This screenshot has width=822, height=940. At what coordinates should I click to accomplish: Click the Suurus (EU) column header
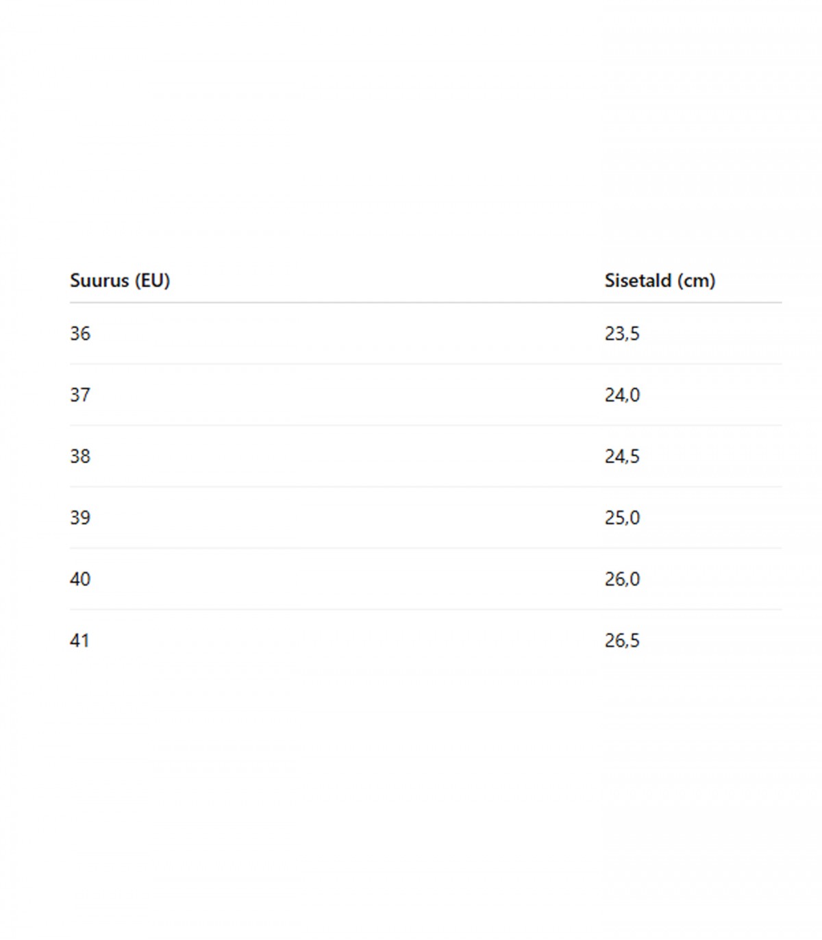(120, 280)
